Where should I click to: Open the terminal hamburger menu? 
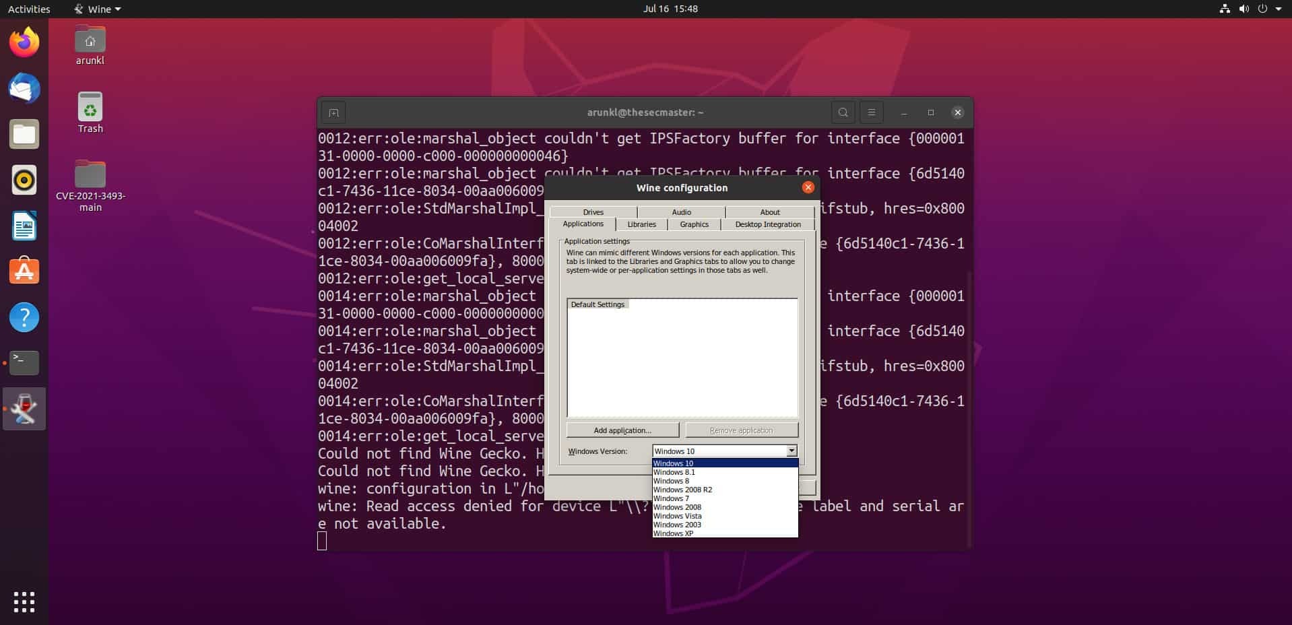point(871,112)
